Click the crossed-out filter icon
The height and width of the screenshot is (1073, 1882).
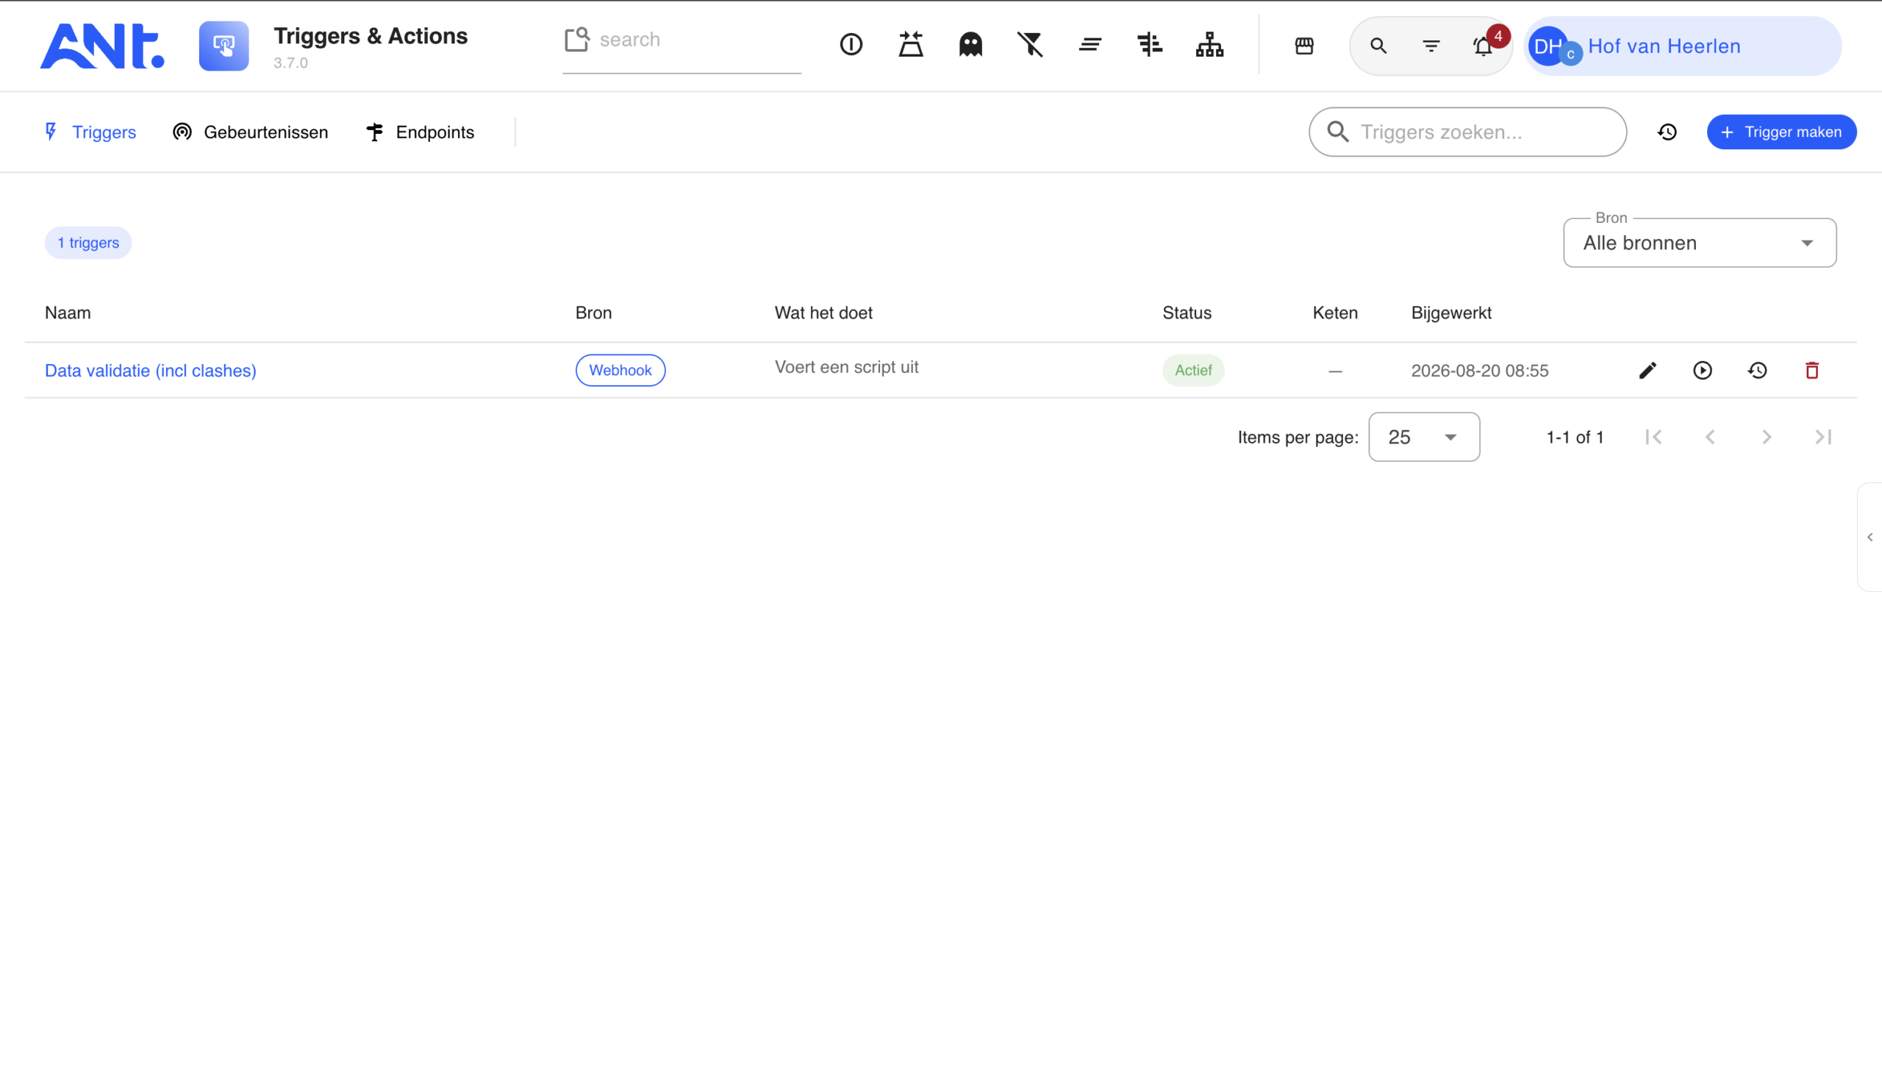tap(1030, 45)
